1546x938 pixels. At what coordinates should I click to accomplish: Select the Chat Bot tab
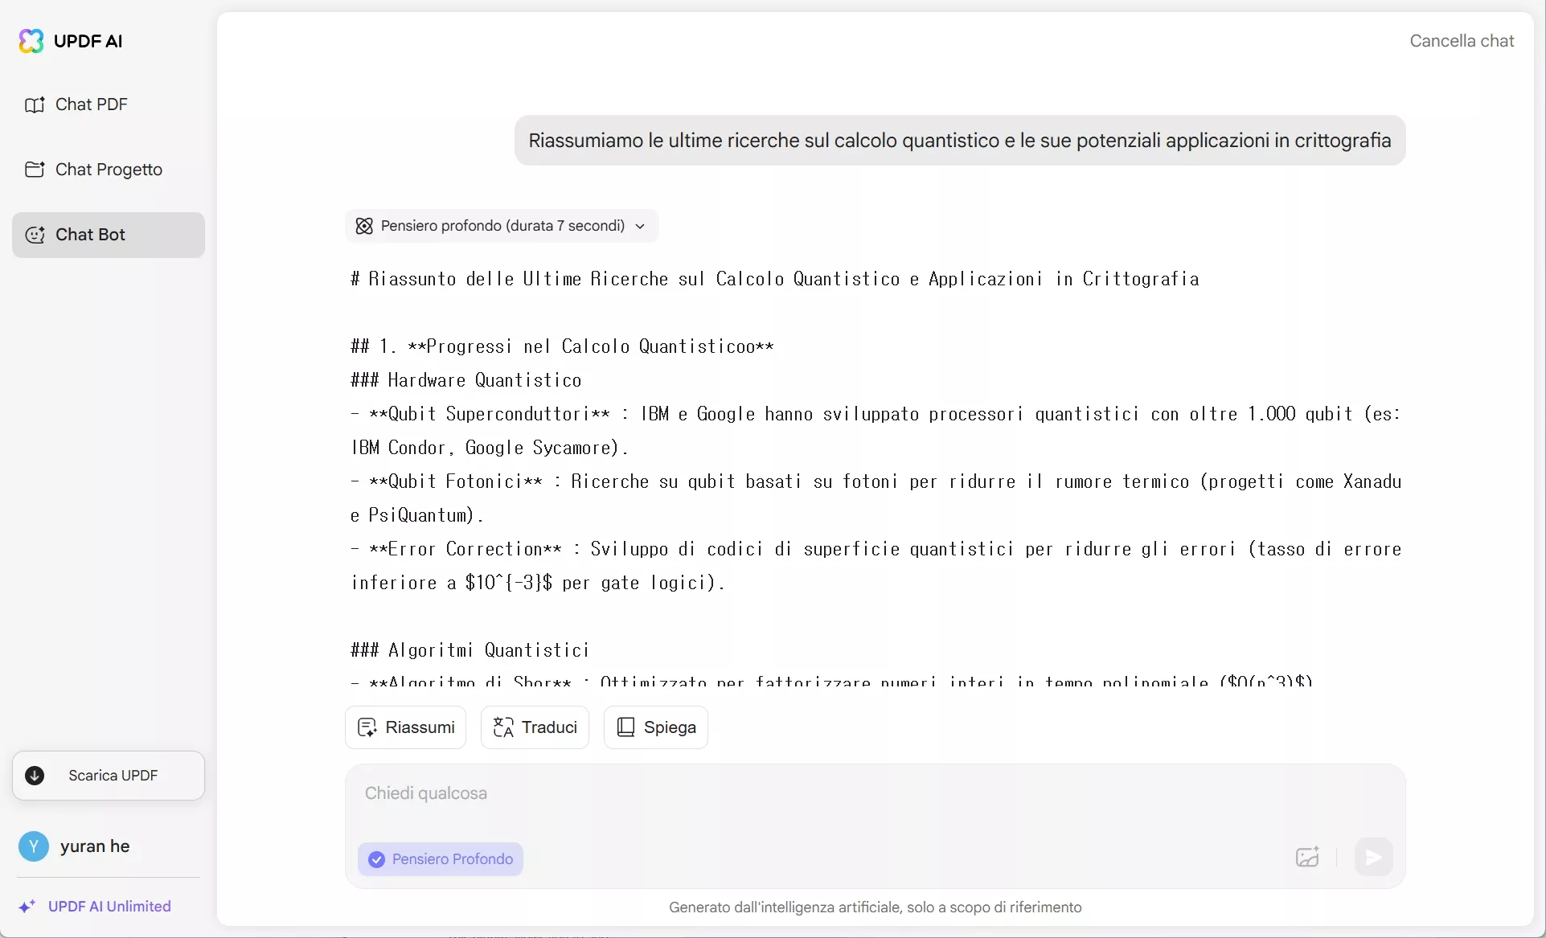coord(109,235)
